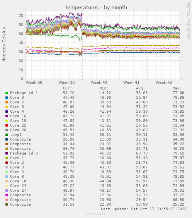Click the 'Week 41' axis label
The height and width of the screenshot is (218, 192).
(x=131, y=82)
